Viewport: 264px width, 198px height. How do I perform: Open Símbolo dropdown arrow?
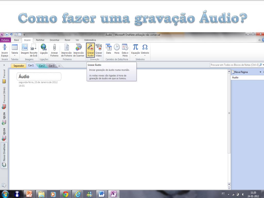[145, 56]
